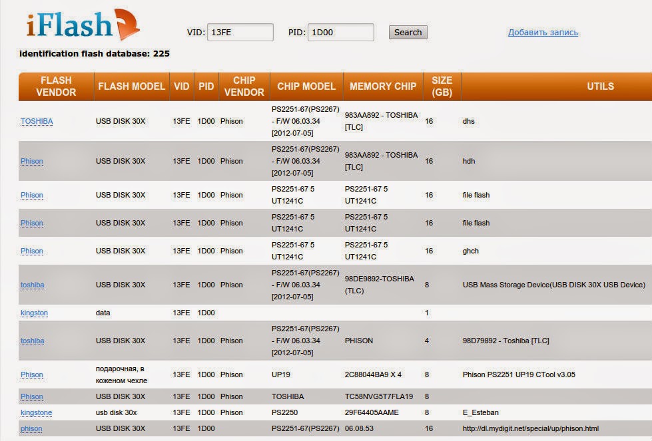652x441 pixels.
Task: Click the SIZE (GB) column header
Action: pos(442,86)
